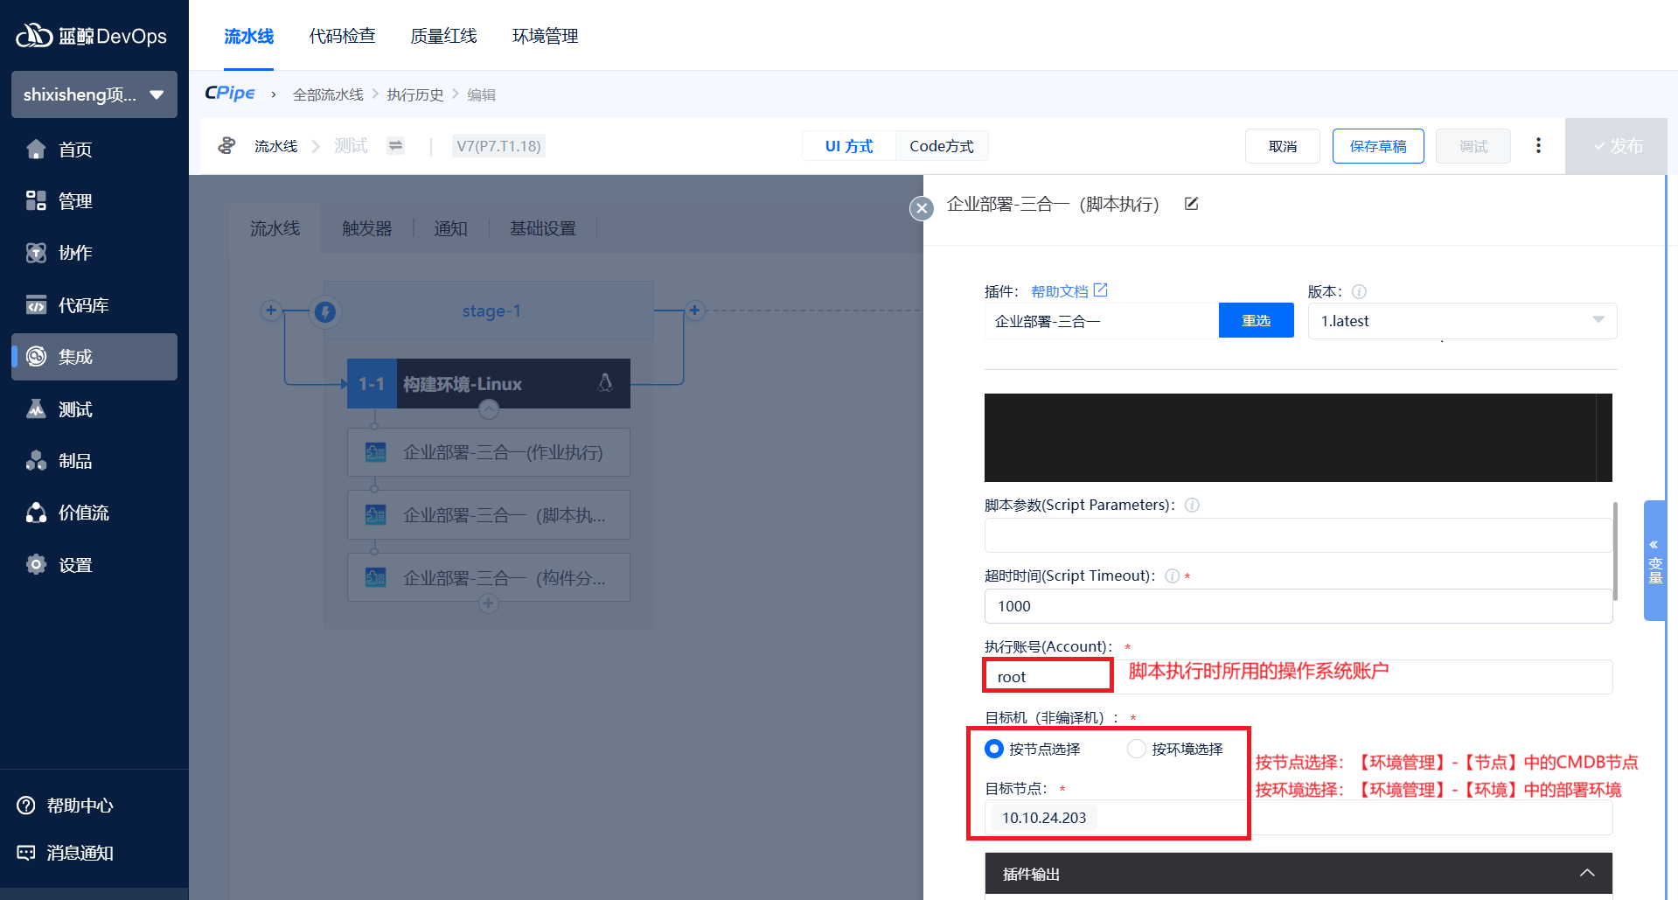Click the Script Timeout input field
This screenshot has height=900, width=1678.
pyautogui.click(x=1298, y=606)
